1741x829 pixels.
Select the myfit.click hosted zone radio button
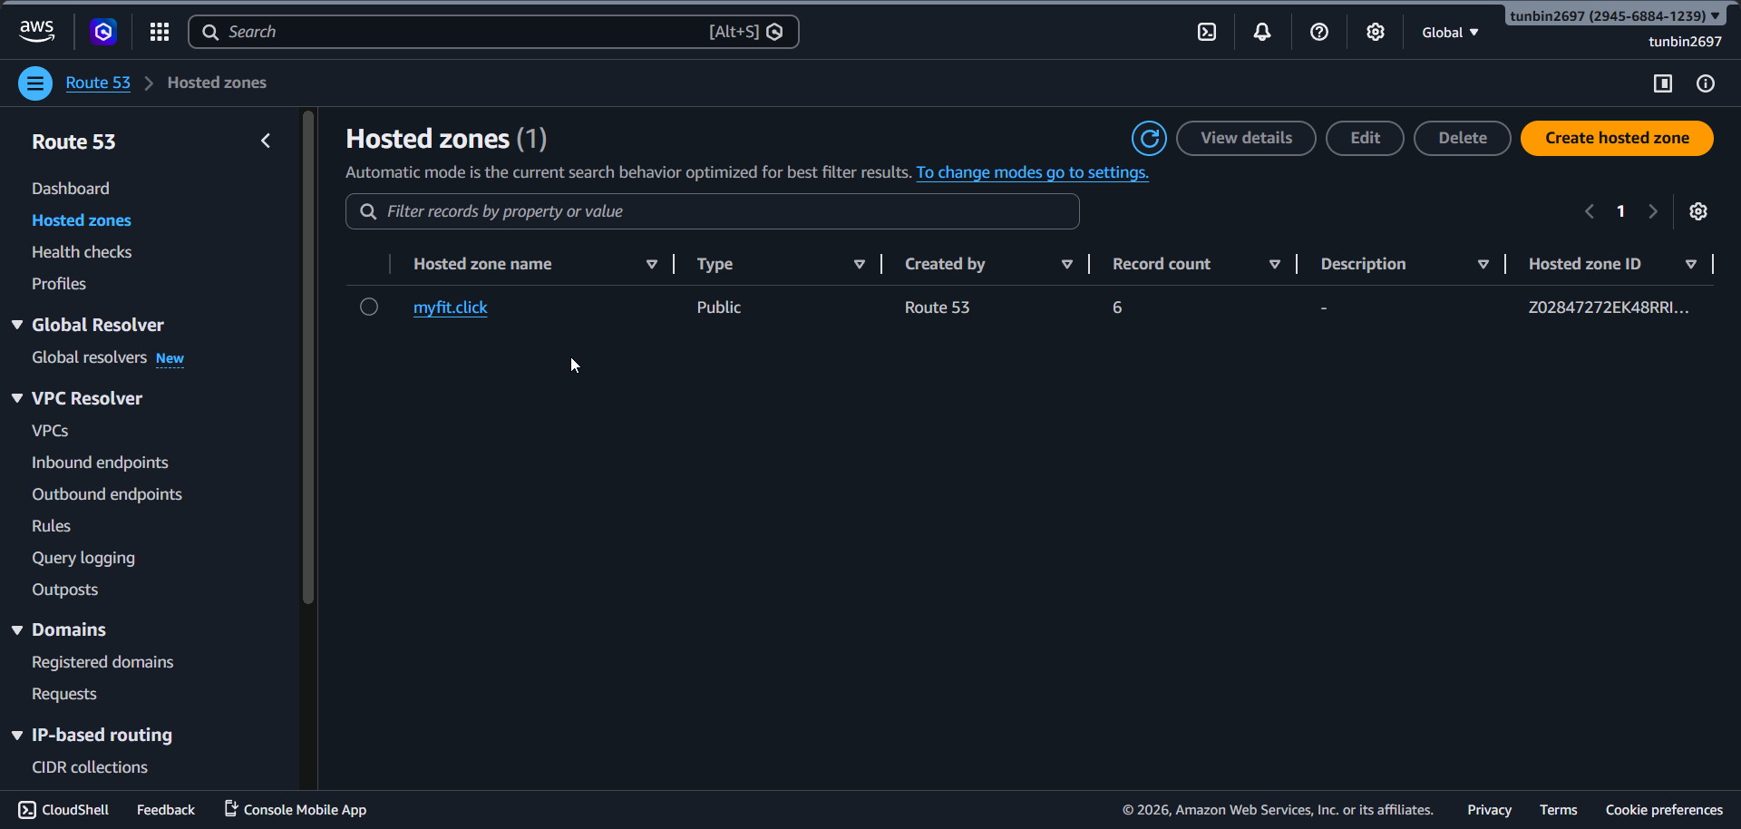tap(369, 307)
